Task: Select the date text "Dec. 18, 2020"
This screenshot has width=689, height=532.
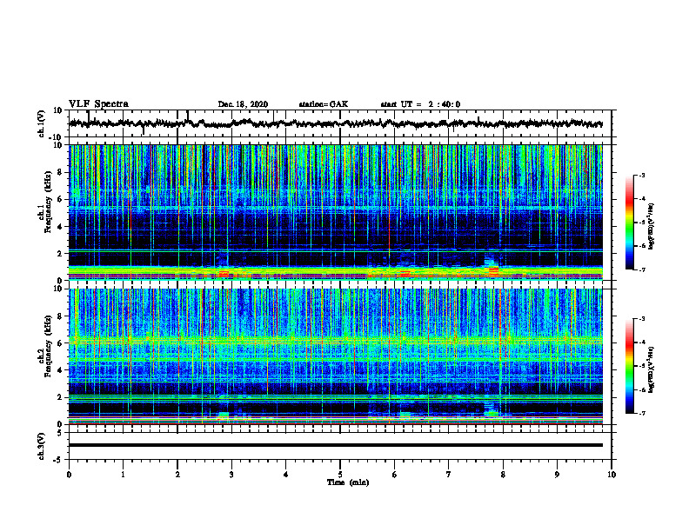Action: (243, 104)
